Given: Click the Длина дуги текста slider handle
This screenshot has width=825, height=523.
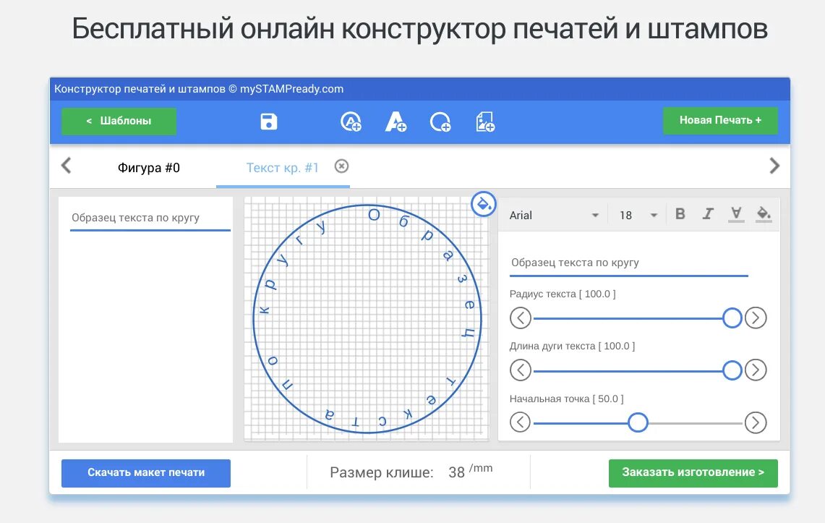Looking at the screenshot, I should click(x=732, y=370).
